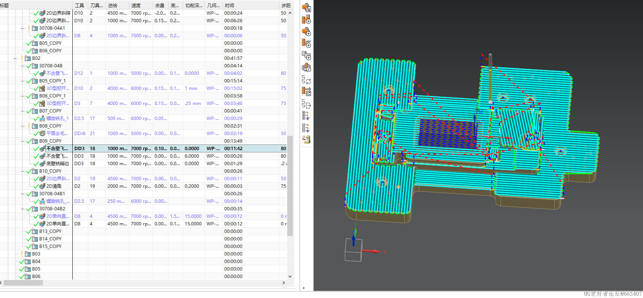Collapse the B07_COPY group
Screen dimensions: 643x298
click(x=22, y=111)
